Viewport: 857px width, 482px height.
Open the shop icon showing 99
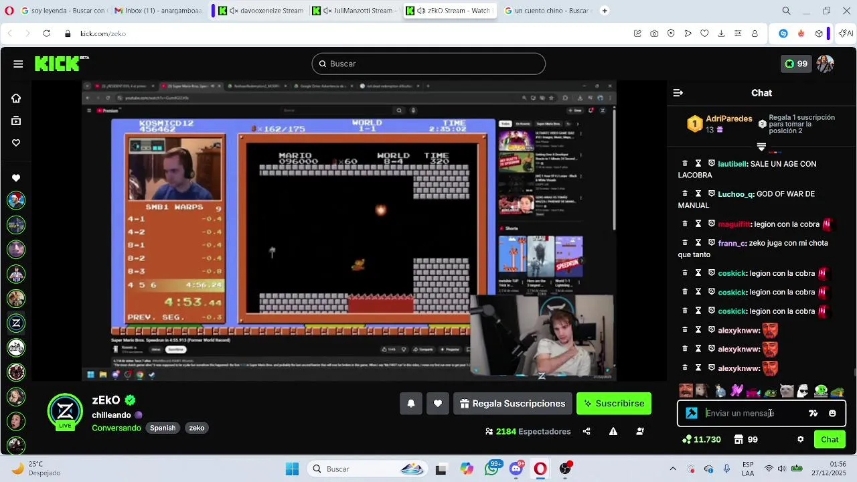click(x=746, y=439)
